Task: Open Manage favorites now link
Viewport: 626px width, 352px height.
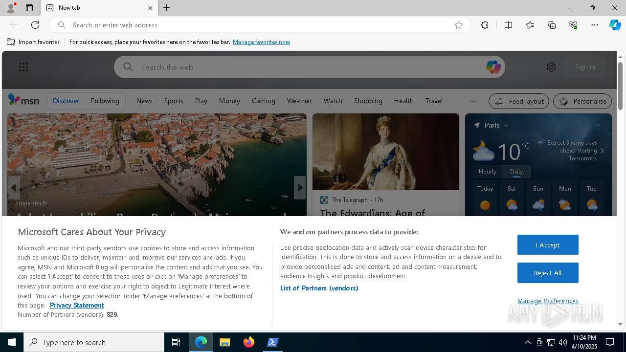Action: (x=261, y=42)
